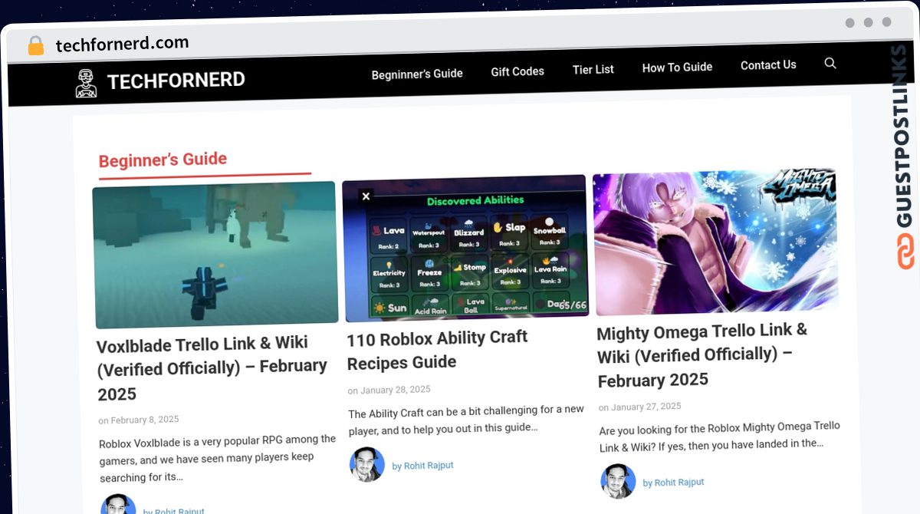This screenshot has width=920, height=514.
Task: Open the Tier List page
Action: click(593, 69)
